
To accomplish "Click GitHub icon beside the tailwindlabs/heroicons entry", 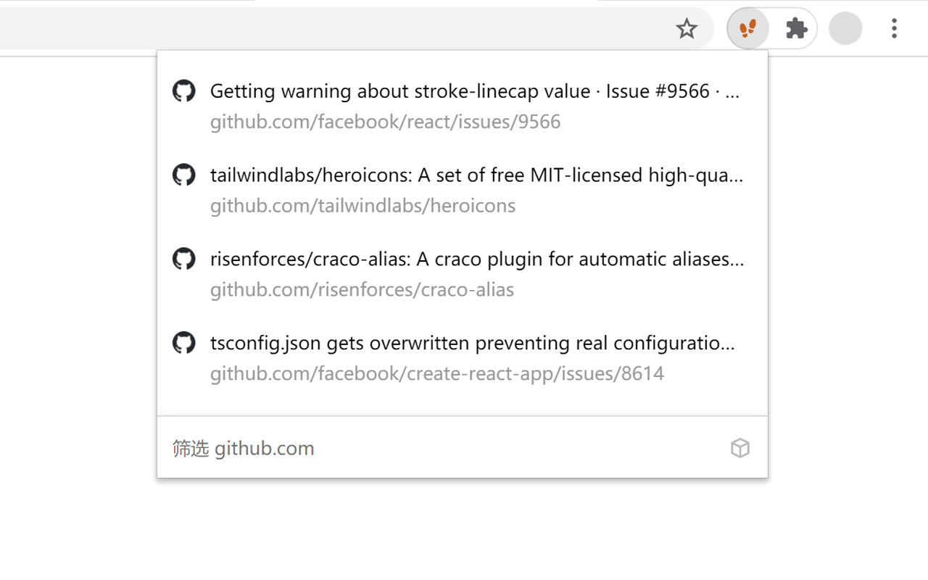I will (183, 175).
